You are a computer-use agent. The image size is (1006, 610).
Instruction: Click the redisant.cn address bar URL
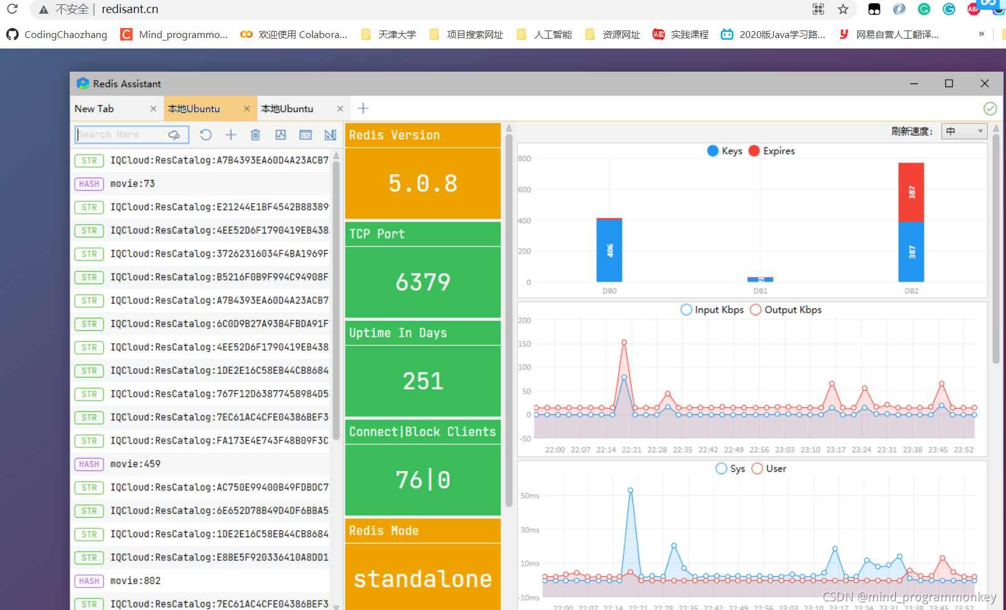pos(130,9)
